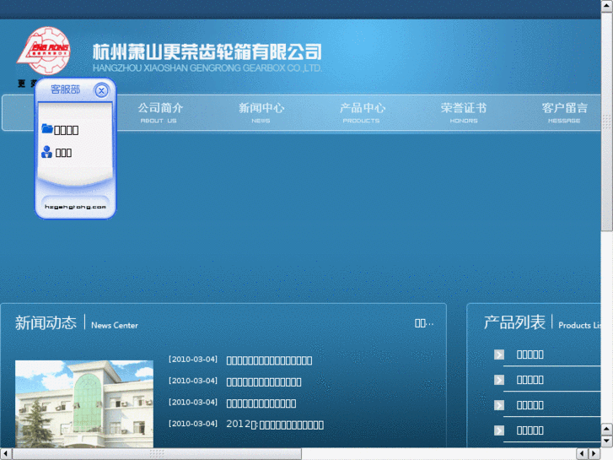Image resolution: width=613 pixels, height=460 pixels.
Task: Go to 新闻中心 News section
Action: coord(261,112)
